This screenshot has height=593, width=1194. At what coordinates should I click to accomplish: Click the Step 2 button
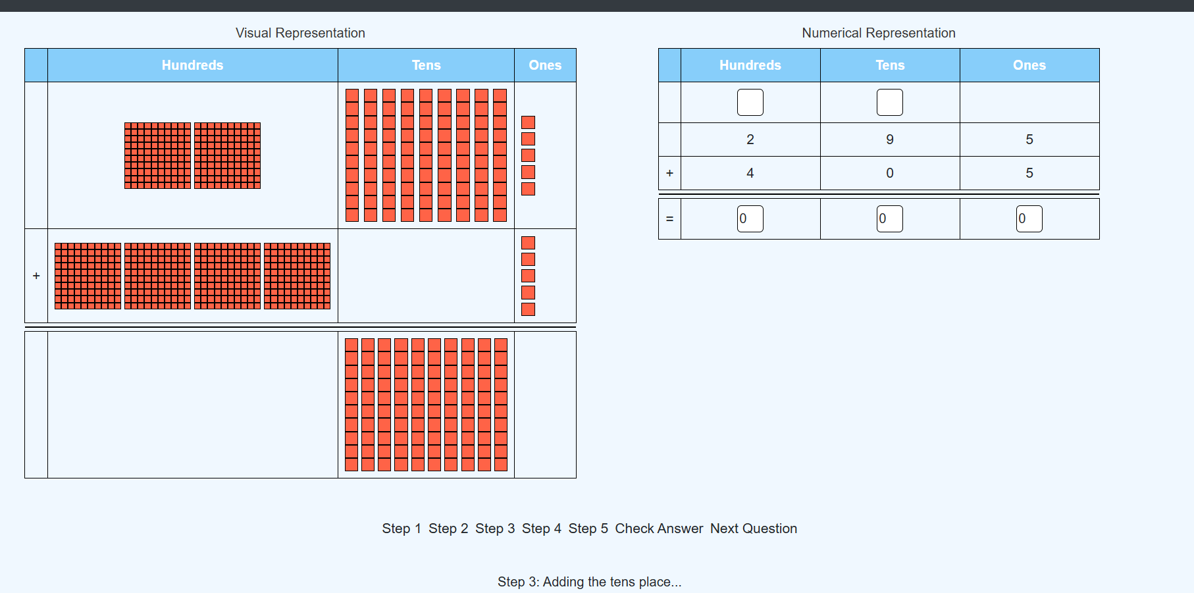tap(448, 529)
